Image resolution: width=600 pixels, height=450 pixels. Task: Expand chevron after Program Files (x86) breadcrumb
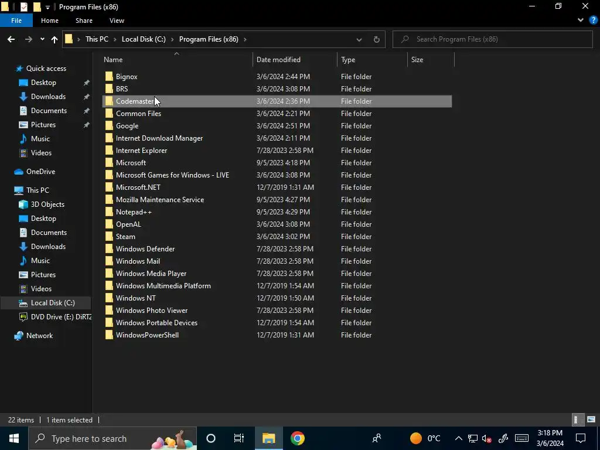(x=246, y=39)
